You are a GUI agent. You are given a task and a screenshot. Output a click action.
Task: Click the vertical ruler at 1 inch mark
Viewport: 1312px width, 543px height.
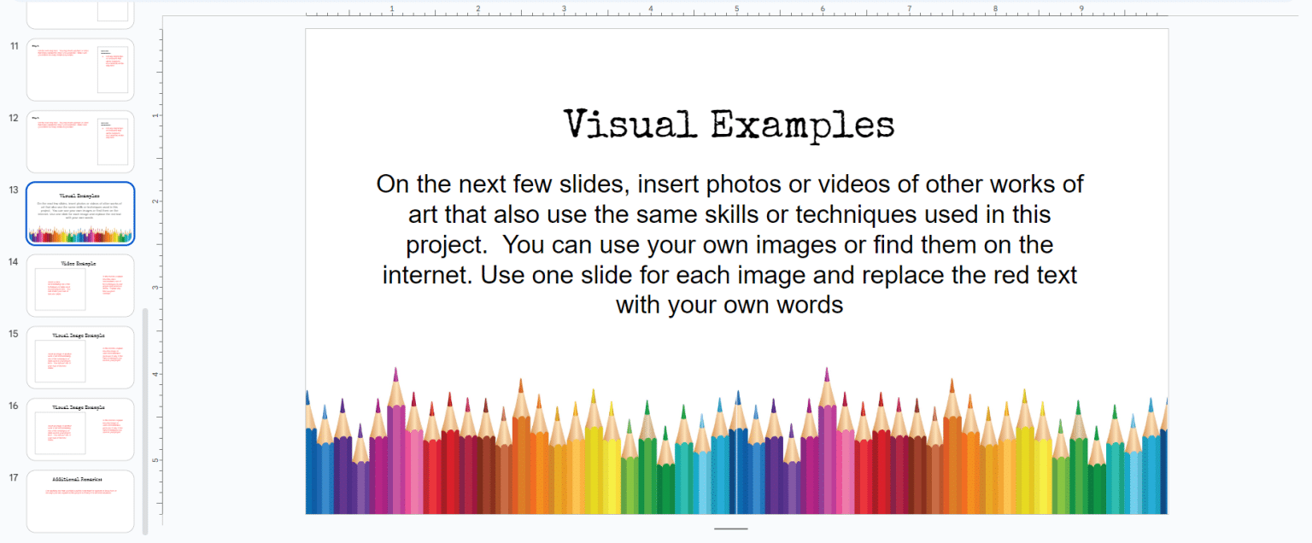click(155, 115)
